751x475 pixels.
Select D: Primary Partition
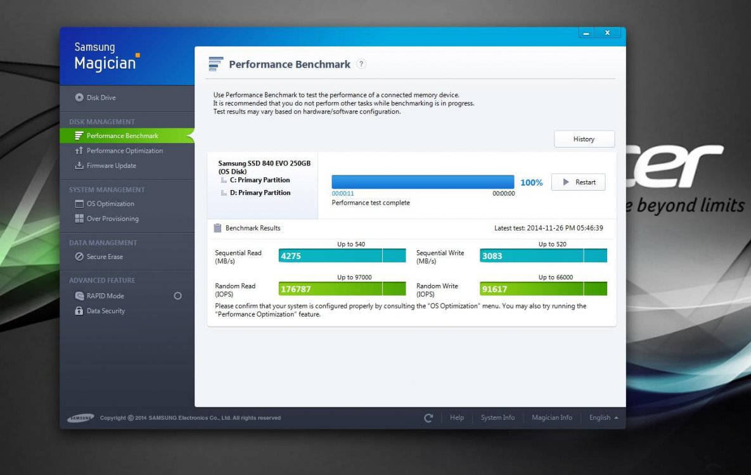[x=260, y=193]
